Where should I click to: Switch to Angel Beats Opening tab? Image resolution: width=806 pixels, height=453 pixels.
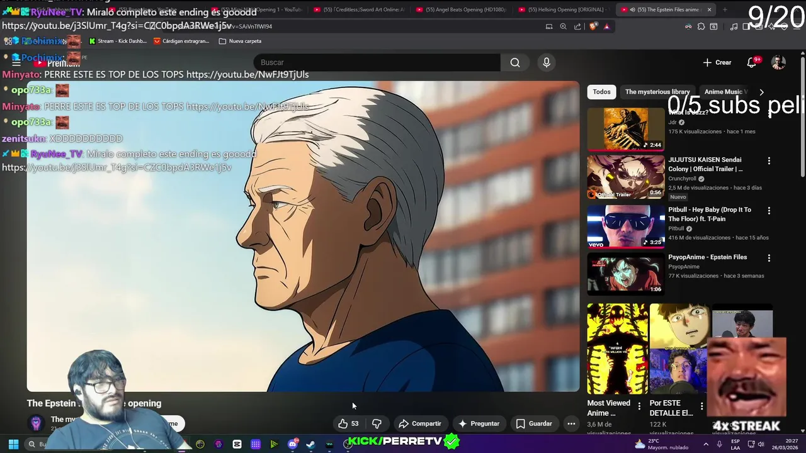click(461, 9)
